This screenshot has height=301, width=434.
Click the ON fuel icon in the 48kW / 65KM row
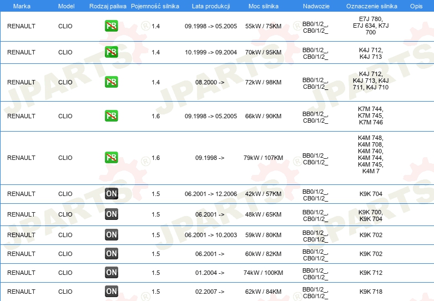111,214
